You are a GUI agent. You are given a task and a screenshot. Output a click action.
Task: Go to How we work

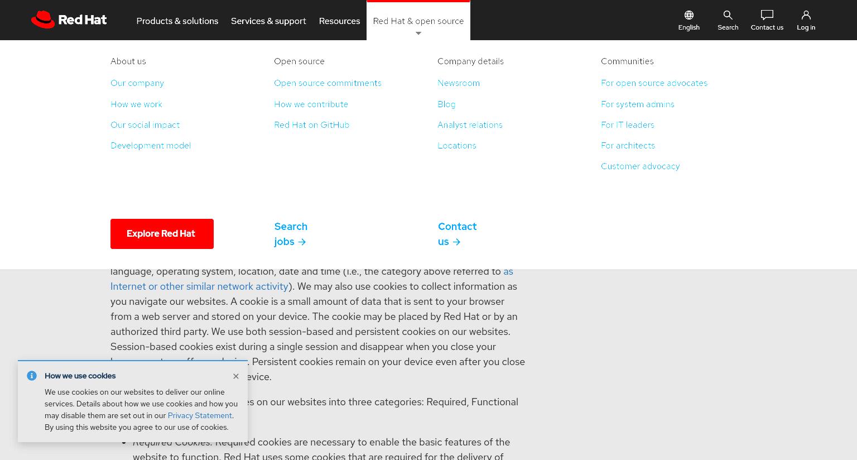pos(136,104)
